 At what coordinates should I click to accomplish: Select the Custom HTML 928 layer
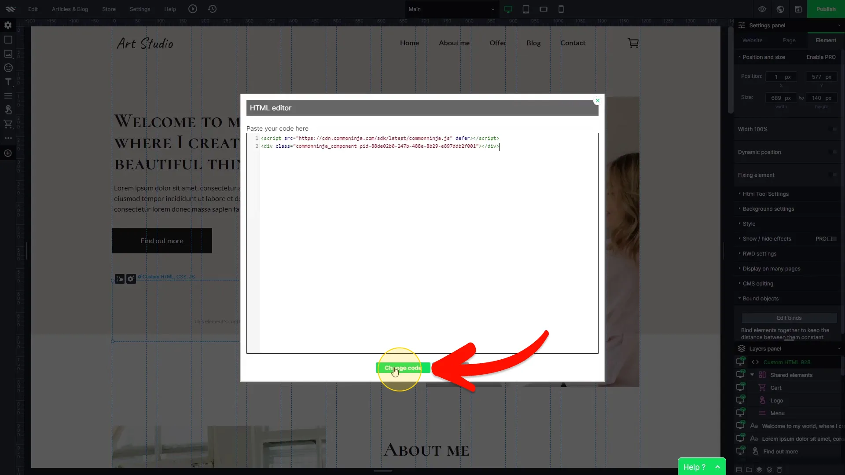786,362
